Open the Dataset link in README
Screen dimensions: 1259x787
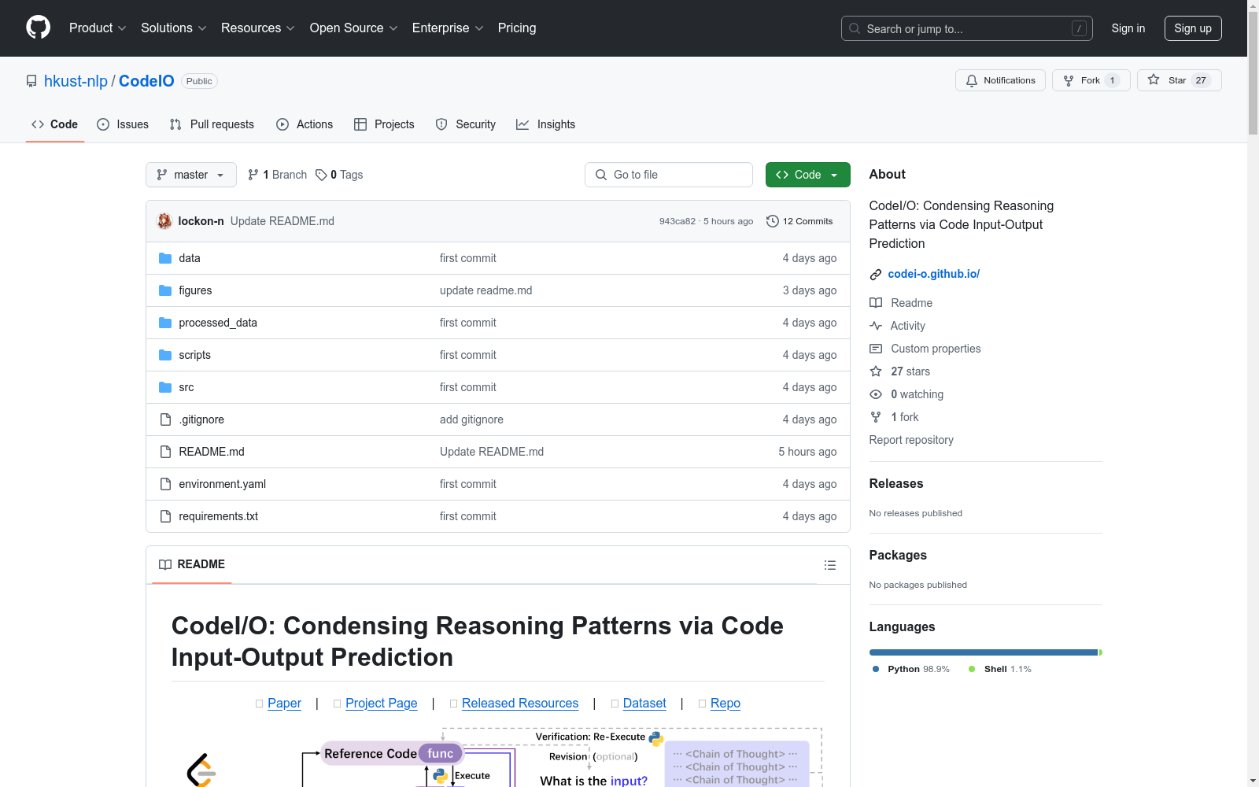tap(644, 703)
